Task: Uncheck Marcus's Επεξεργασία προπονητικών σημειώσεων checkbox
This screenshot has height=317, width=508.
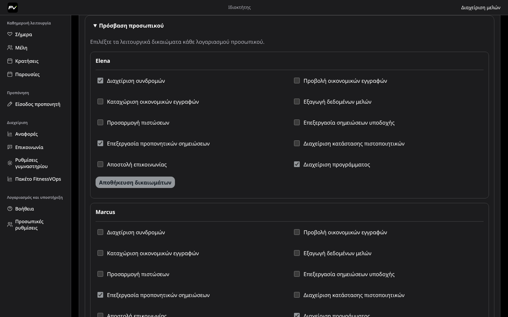Action: point(100,295)
